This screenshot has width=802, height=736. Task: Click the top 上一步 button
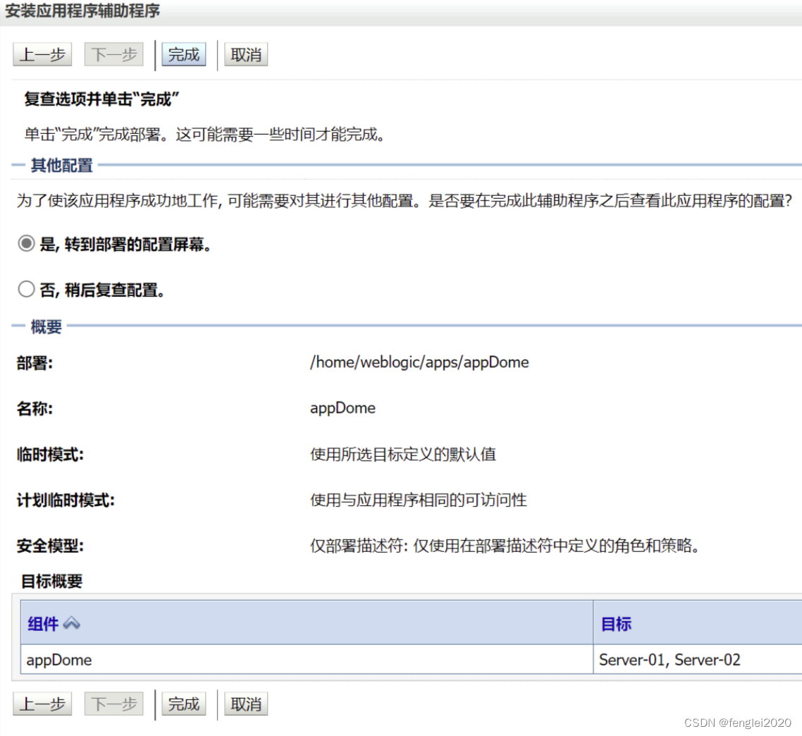click(x=42, y=54)
